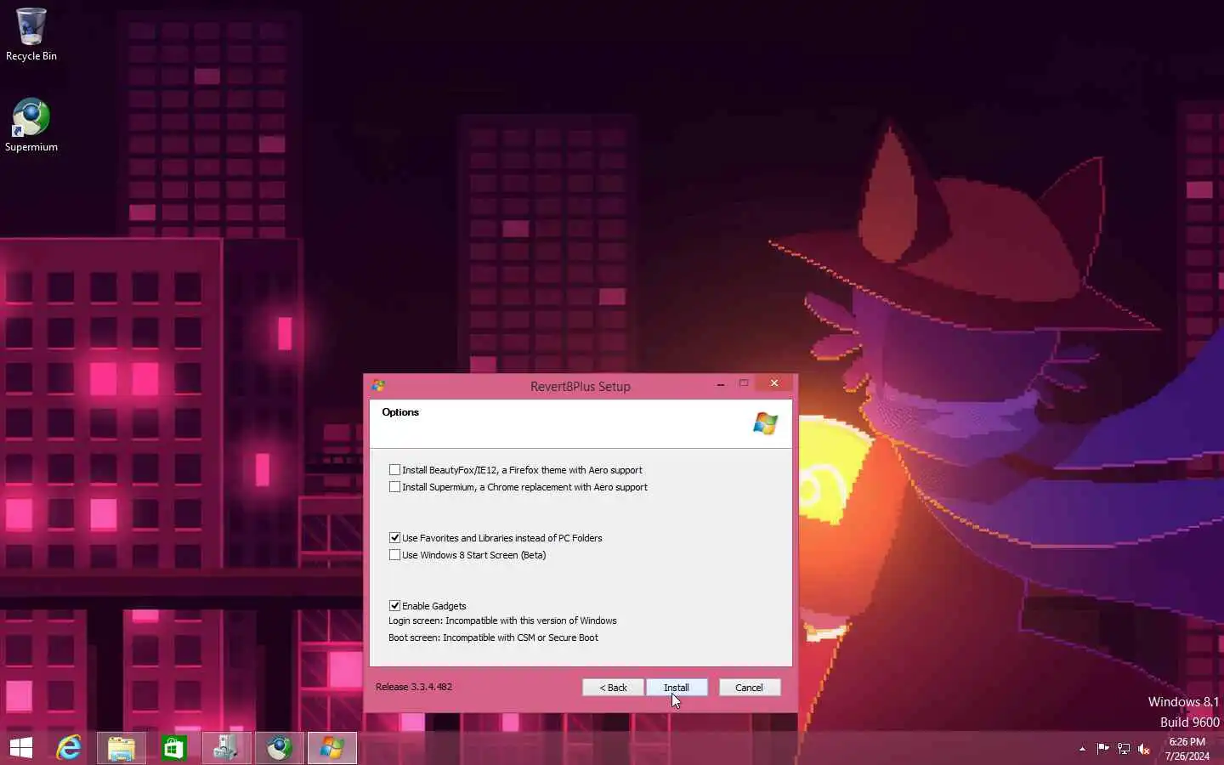The width and height of the screenshot is (1224, 765).
Task: Open network status tray icon
Action: point(1124,749)
